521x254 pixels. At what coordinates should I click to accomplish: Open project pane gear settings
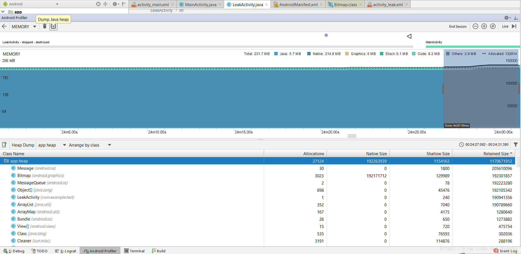(115, 4)
